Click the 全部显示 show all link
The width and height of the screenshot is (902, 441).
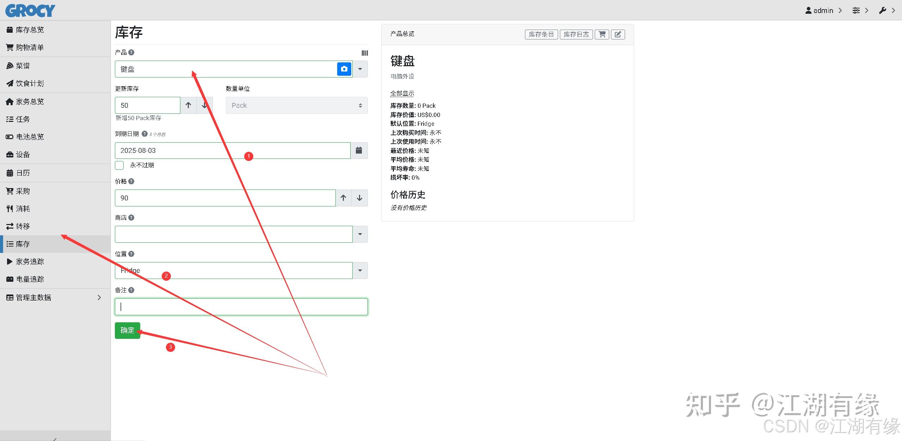coord(402,93)
